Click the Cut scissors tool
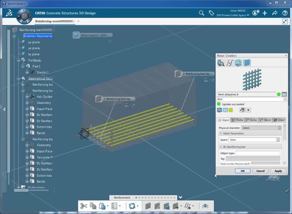This screenshot has width=292, height=214. point(84,206)
